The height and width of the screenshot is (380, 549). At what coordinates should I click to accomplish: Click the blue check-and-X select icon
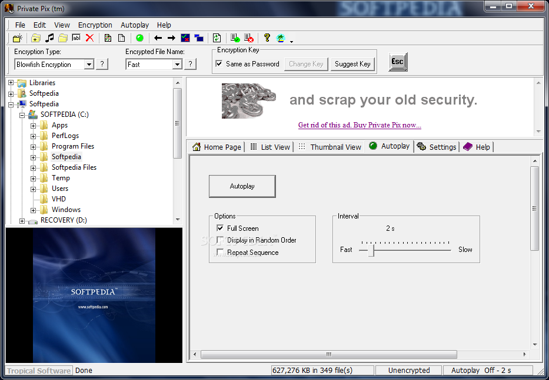185,38
